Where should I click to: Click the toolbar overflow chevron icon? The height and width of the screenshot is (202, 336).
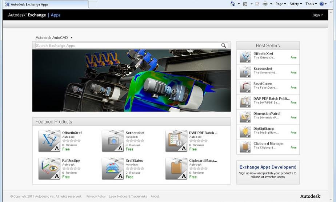(331, 2)
